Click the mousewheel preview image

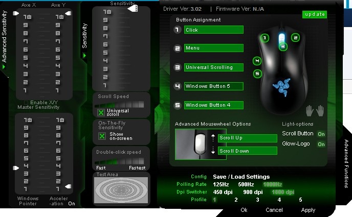pyautogui.click(x=201, y=144)
